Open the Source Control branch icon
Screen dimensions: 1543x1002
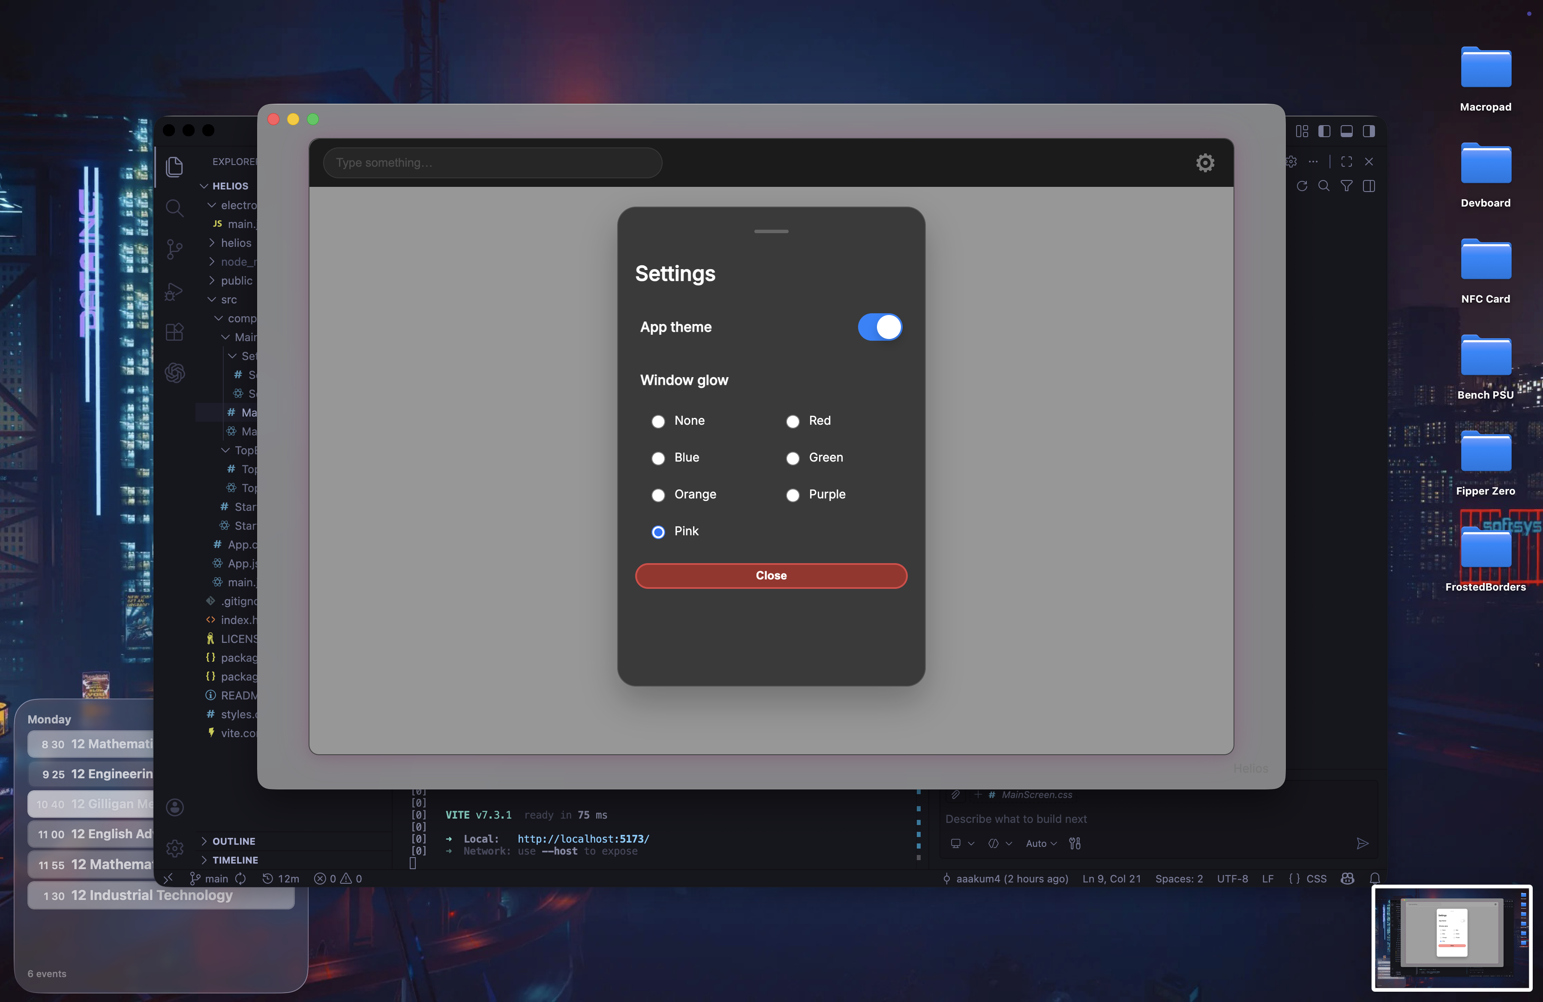(x=174, y=249)
